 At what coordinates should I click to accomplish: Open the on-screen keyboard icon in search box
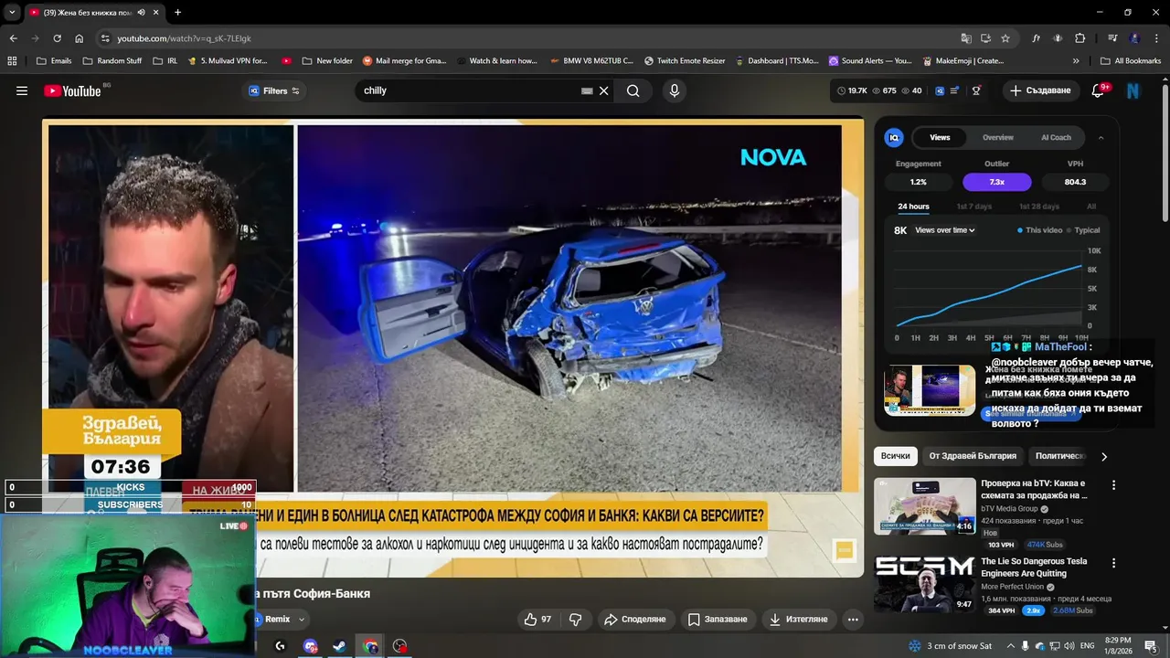(587, 90)
